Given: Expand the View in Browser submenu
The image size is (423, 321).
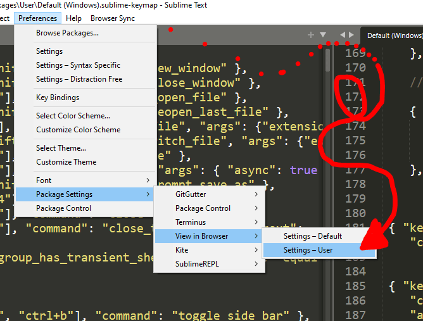Looking at the screenshot, I should [210, 236].
